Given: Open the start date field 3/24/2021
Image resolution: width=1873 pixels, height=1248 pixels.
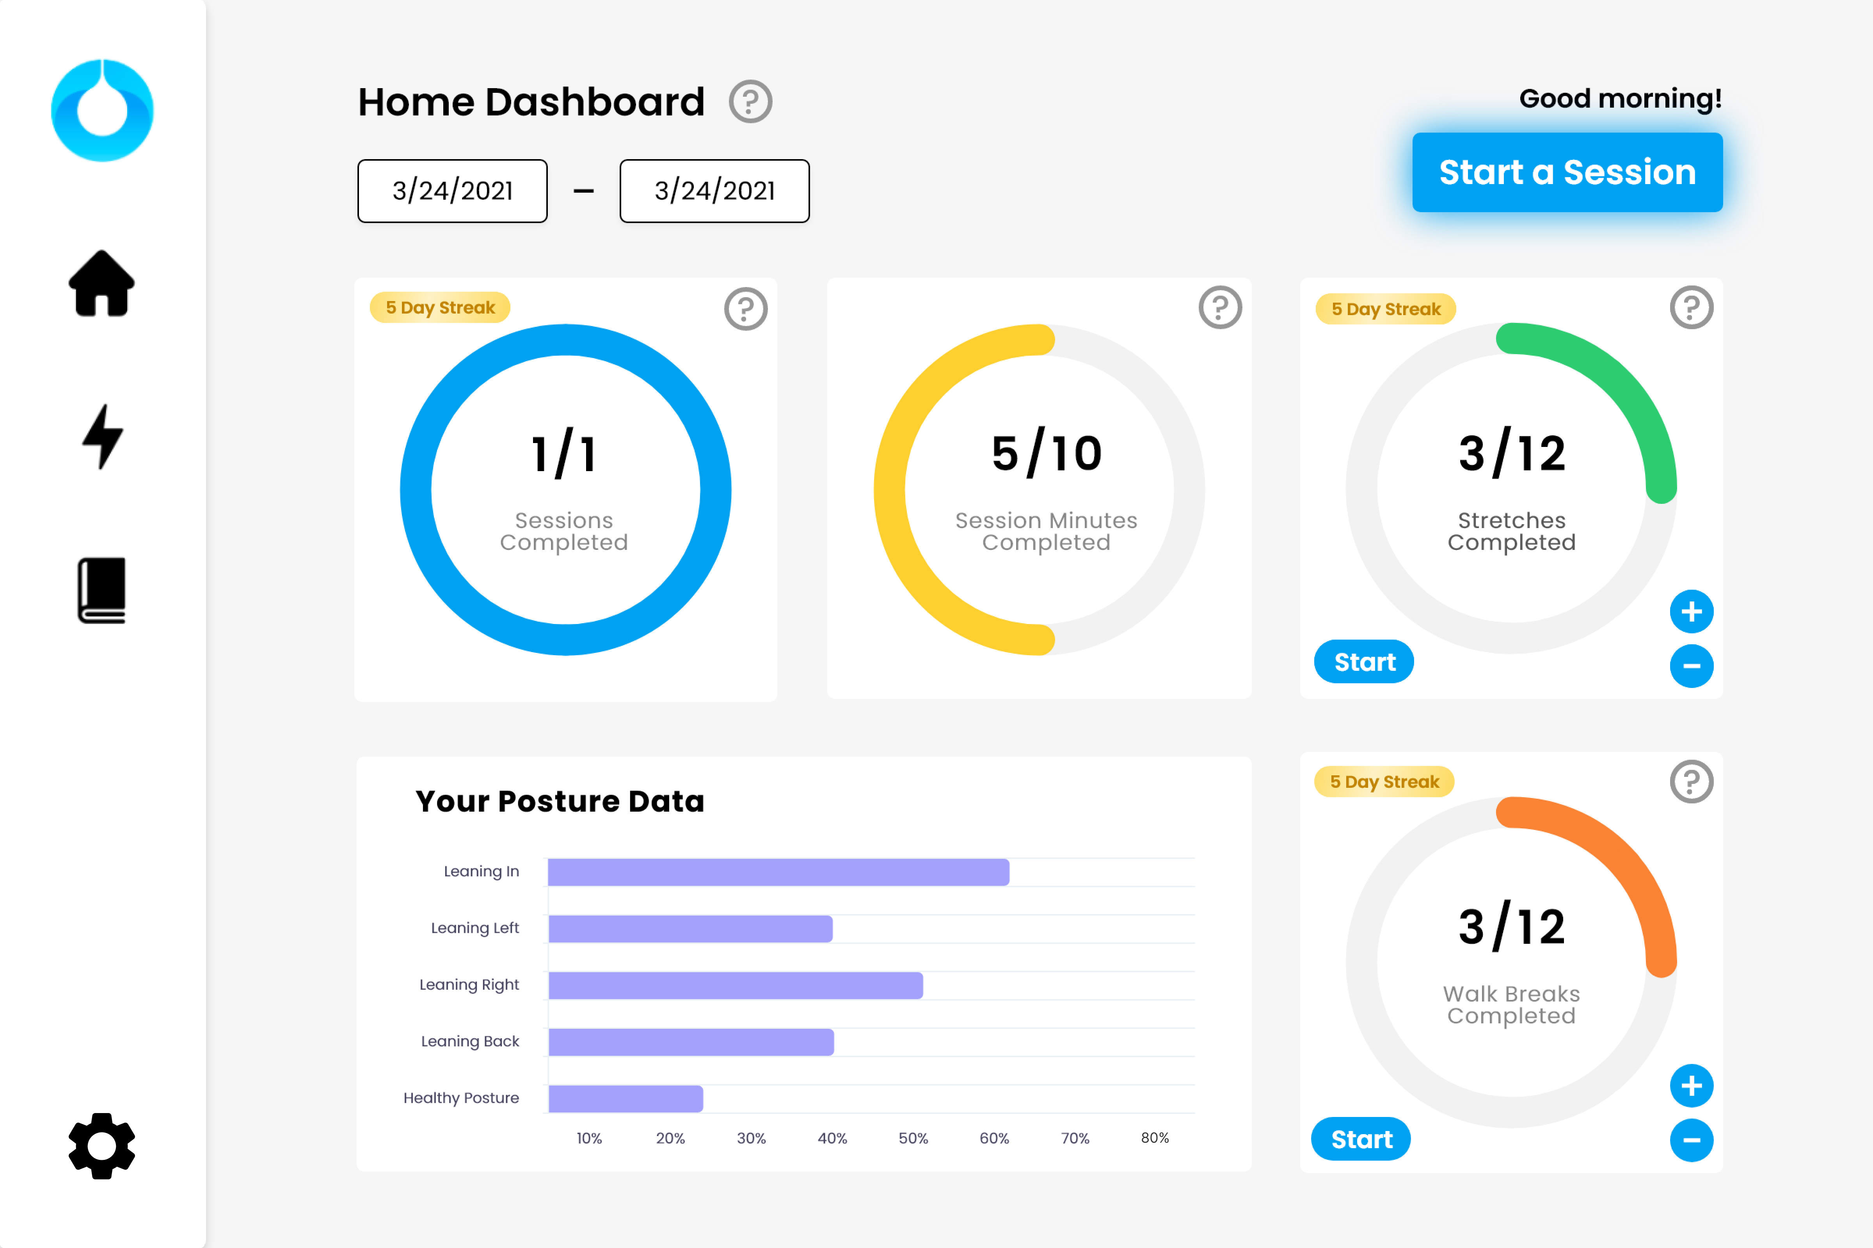Looking at the screenshot, I should pos(452,191).
